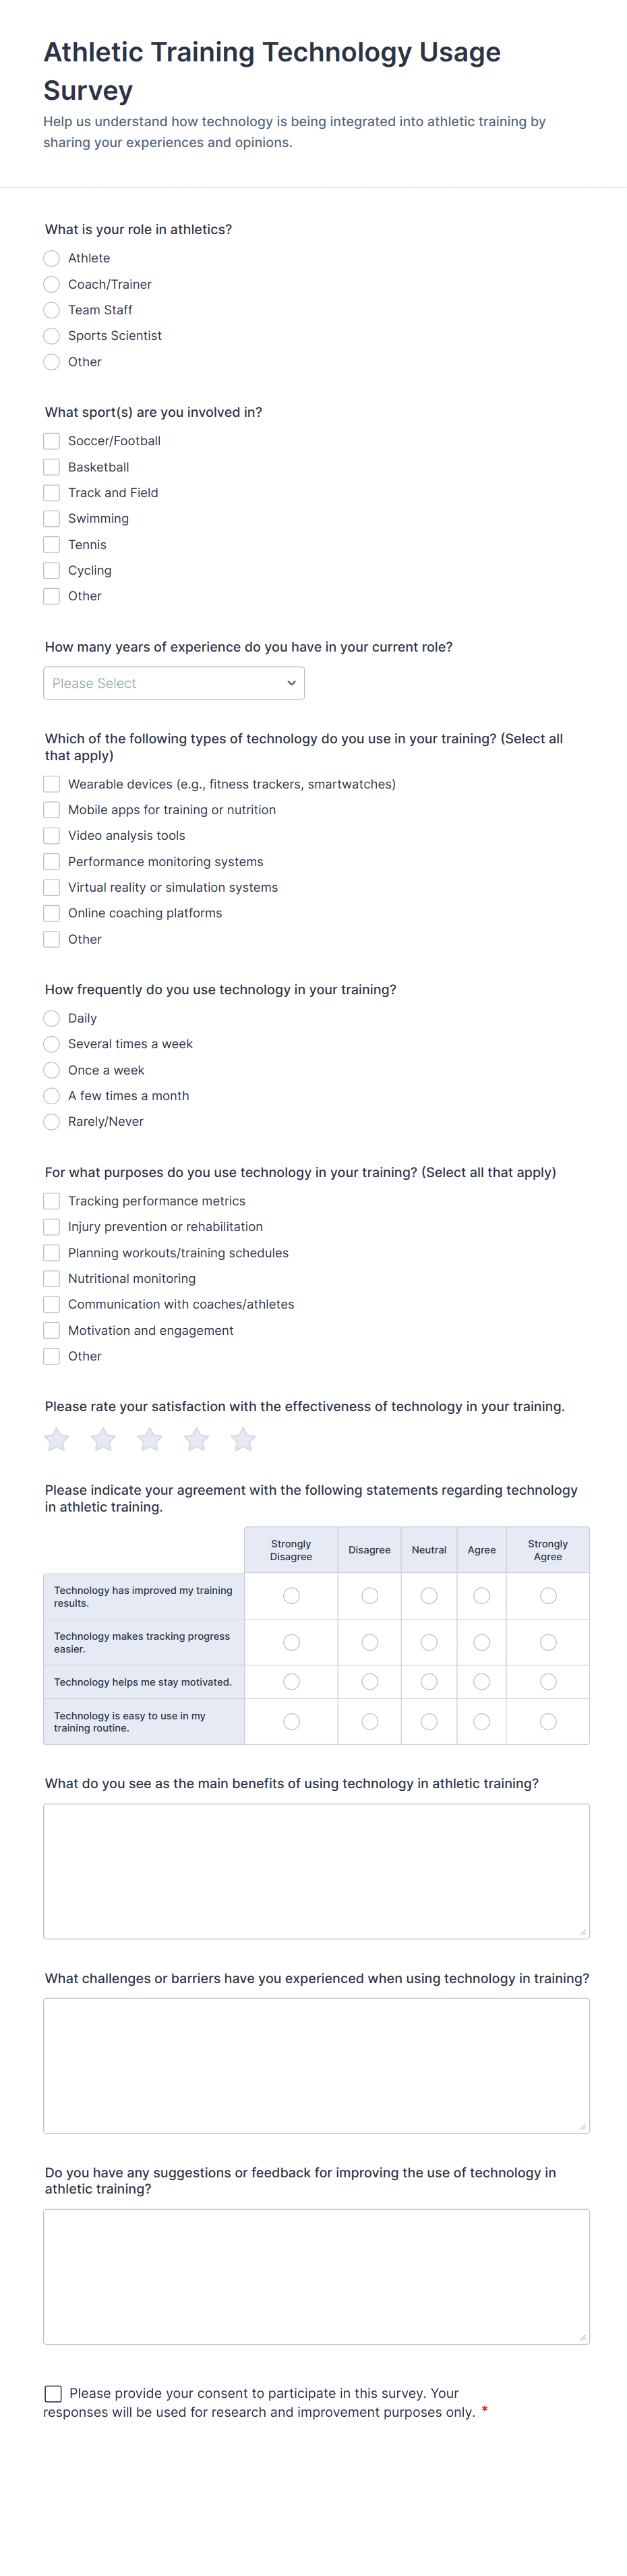Check the Soccer/Football sport checkbox
The image size is (627, 2576).
[51, 440]
